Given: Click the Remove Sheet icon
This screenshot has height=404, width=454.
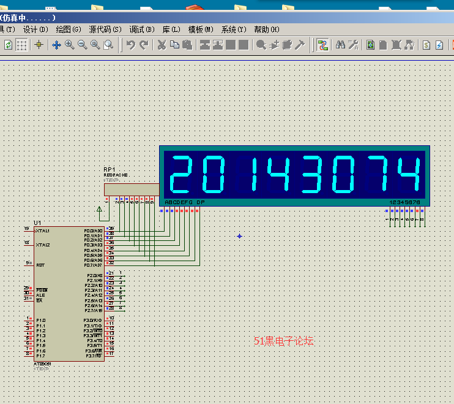Looking at the screenshot, I should click(x=396, y=45).
